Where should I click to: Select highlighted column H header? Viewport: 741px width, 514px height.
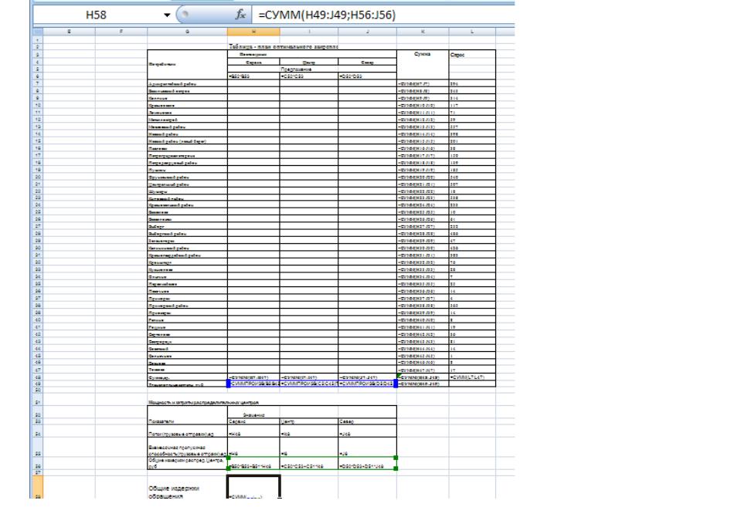[x=253, y=32]
